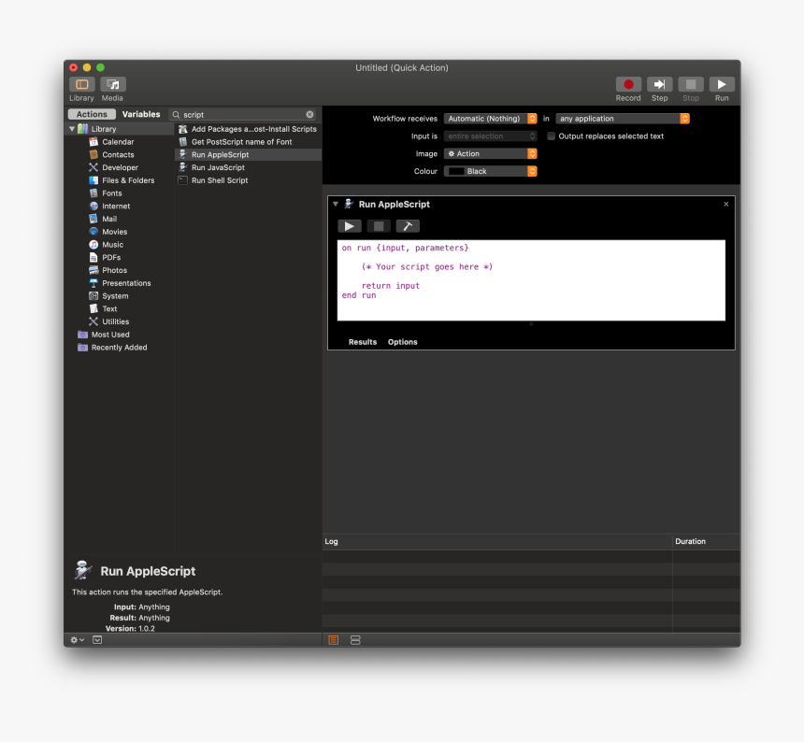
Task: Run the workflow with the Run button
Action: tap(722, 84)
